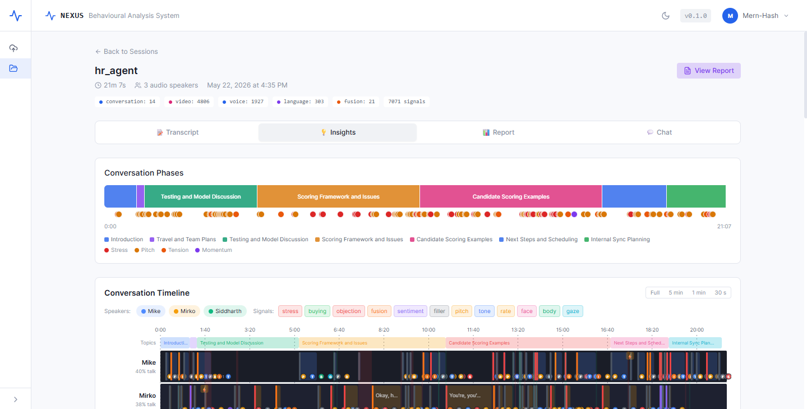Image resolution: width=807 pixels, height=409 pixels.
Task: Click the Nexus pulse logo in sidebar
Action: 16,16
